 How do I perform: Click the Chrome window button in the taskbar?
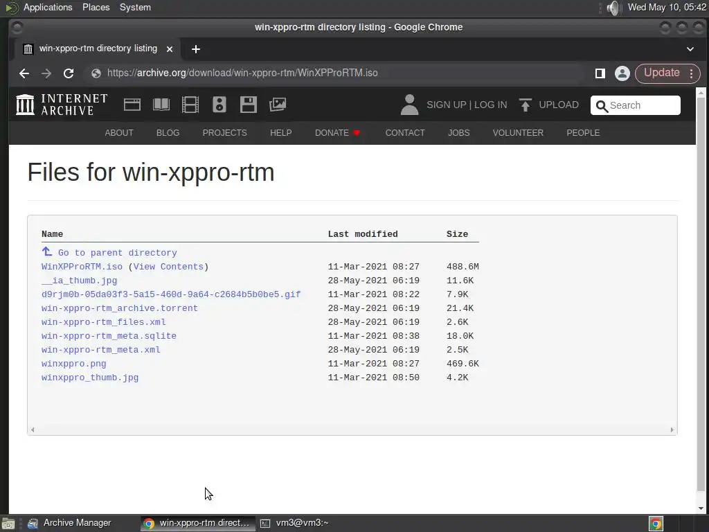coord(197,524)
